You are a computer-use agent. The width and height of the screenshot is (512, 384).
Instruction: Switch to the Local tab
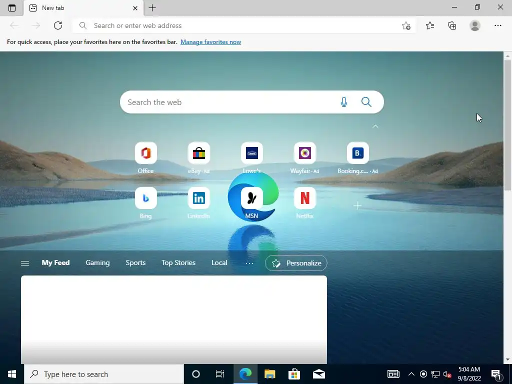[x=219, y=263]
